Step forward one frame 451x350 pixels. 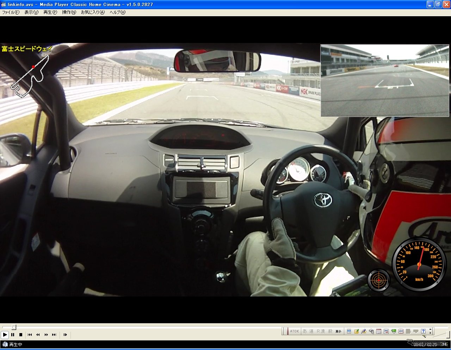pos(65,335)
